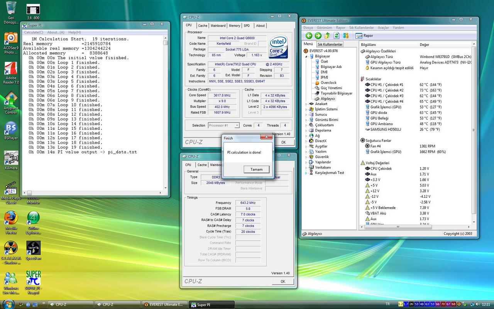Click OK in the bottom CPU-Z window

[x=283, y=282]
